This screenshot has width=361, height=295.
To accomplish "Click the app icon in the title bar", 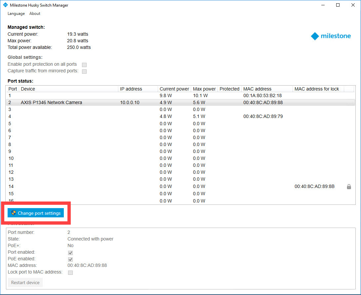I will point(5,5).
